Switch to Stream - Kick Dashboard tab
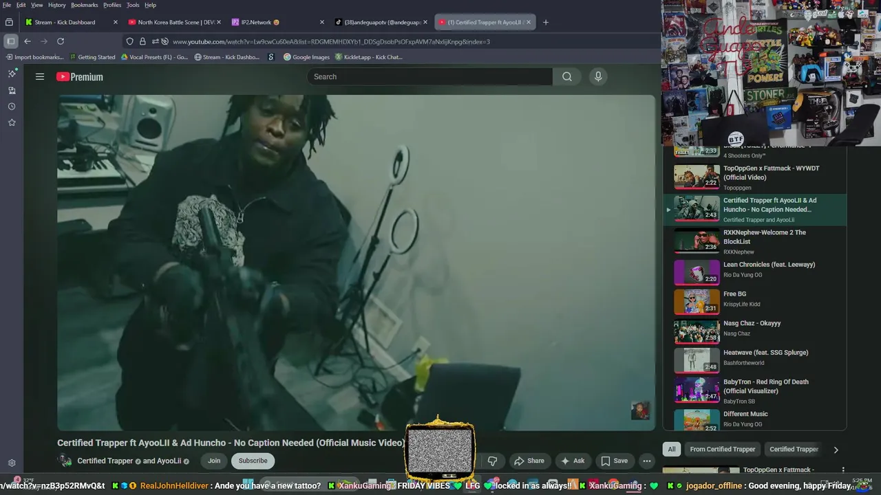This screenshot has width=881, height=495. 71,22
